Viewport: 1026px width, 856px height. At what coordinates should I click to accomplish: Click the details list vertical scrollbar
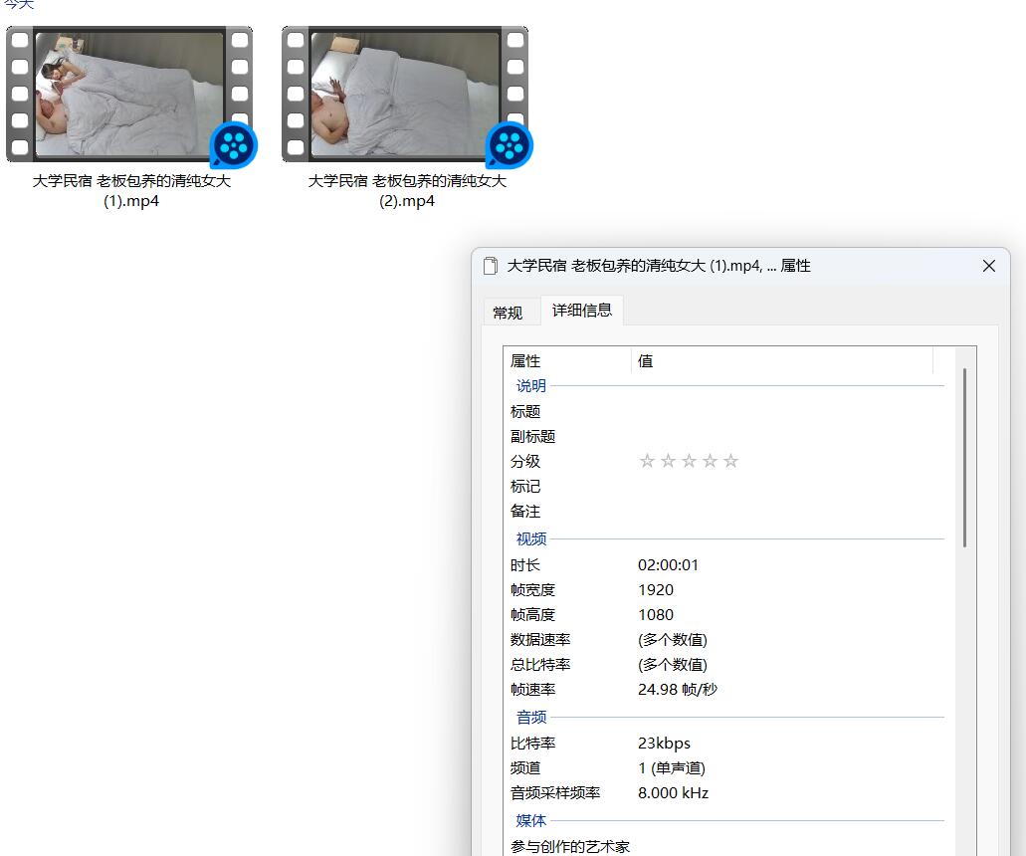[x=964, y=458]
